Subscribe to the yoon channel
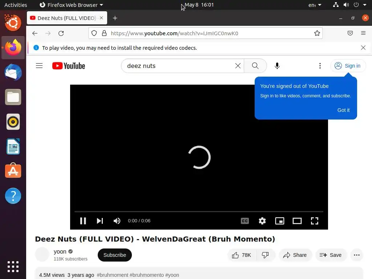The height and width of the screenshot is (279, 372). 114,255
